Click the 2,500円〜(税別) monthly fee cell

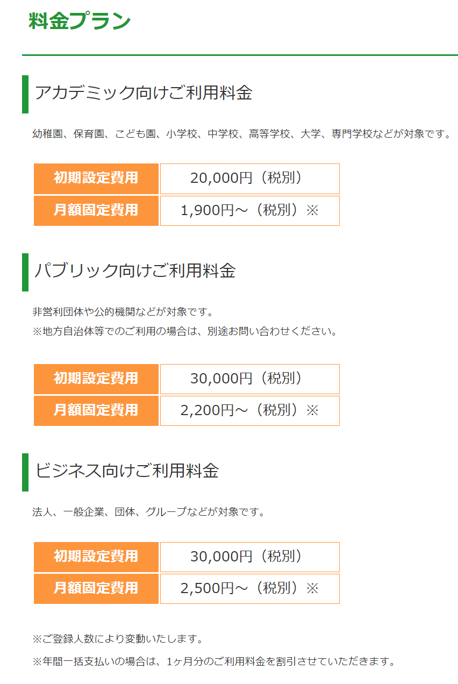pos(250,588)
